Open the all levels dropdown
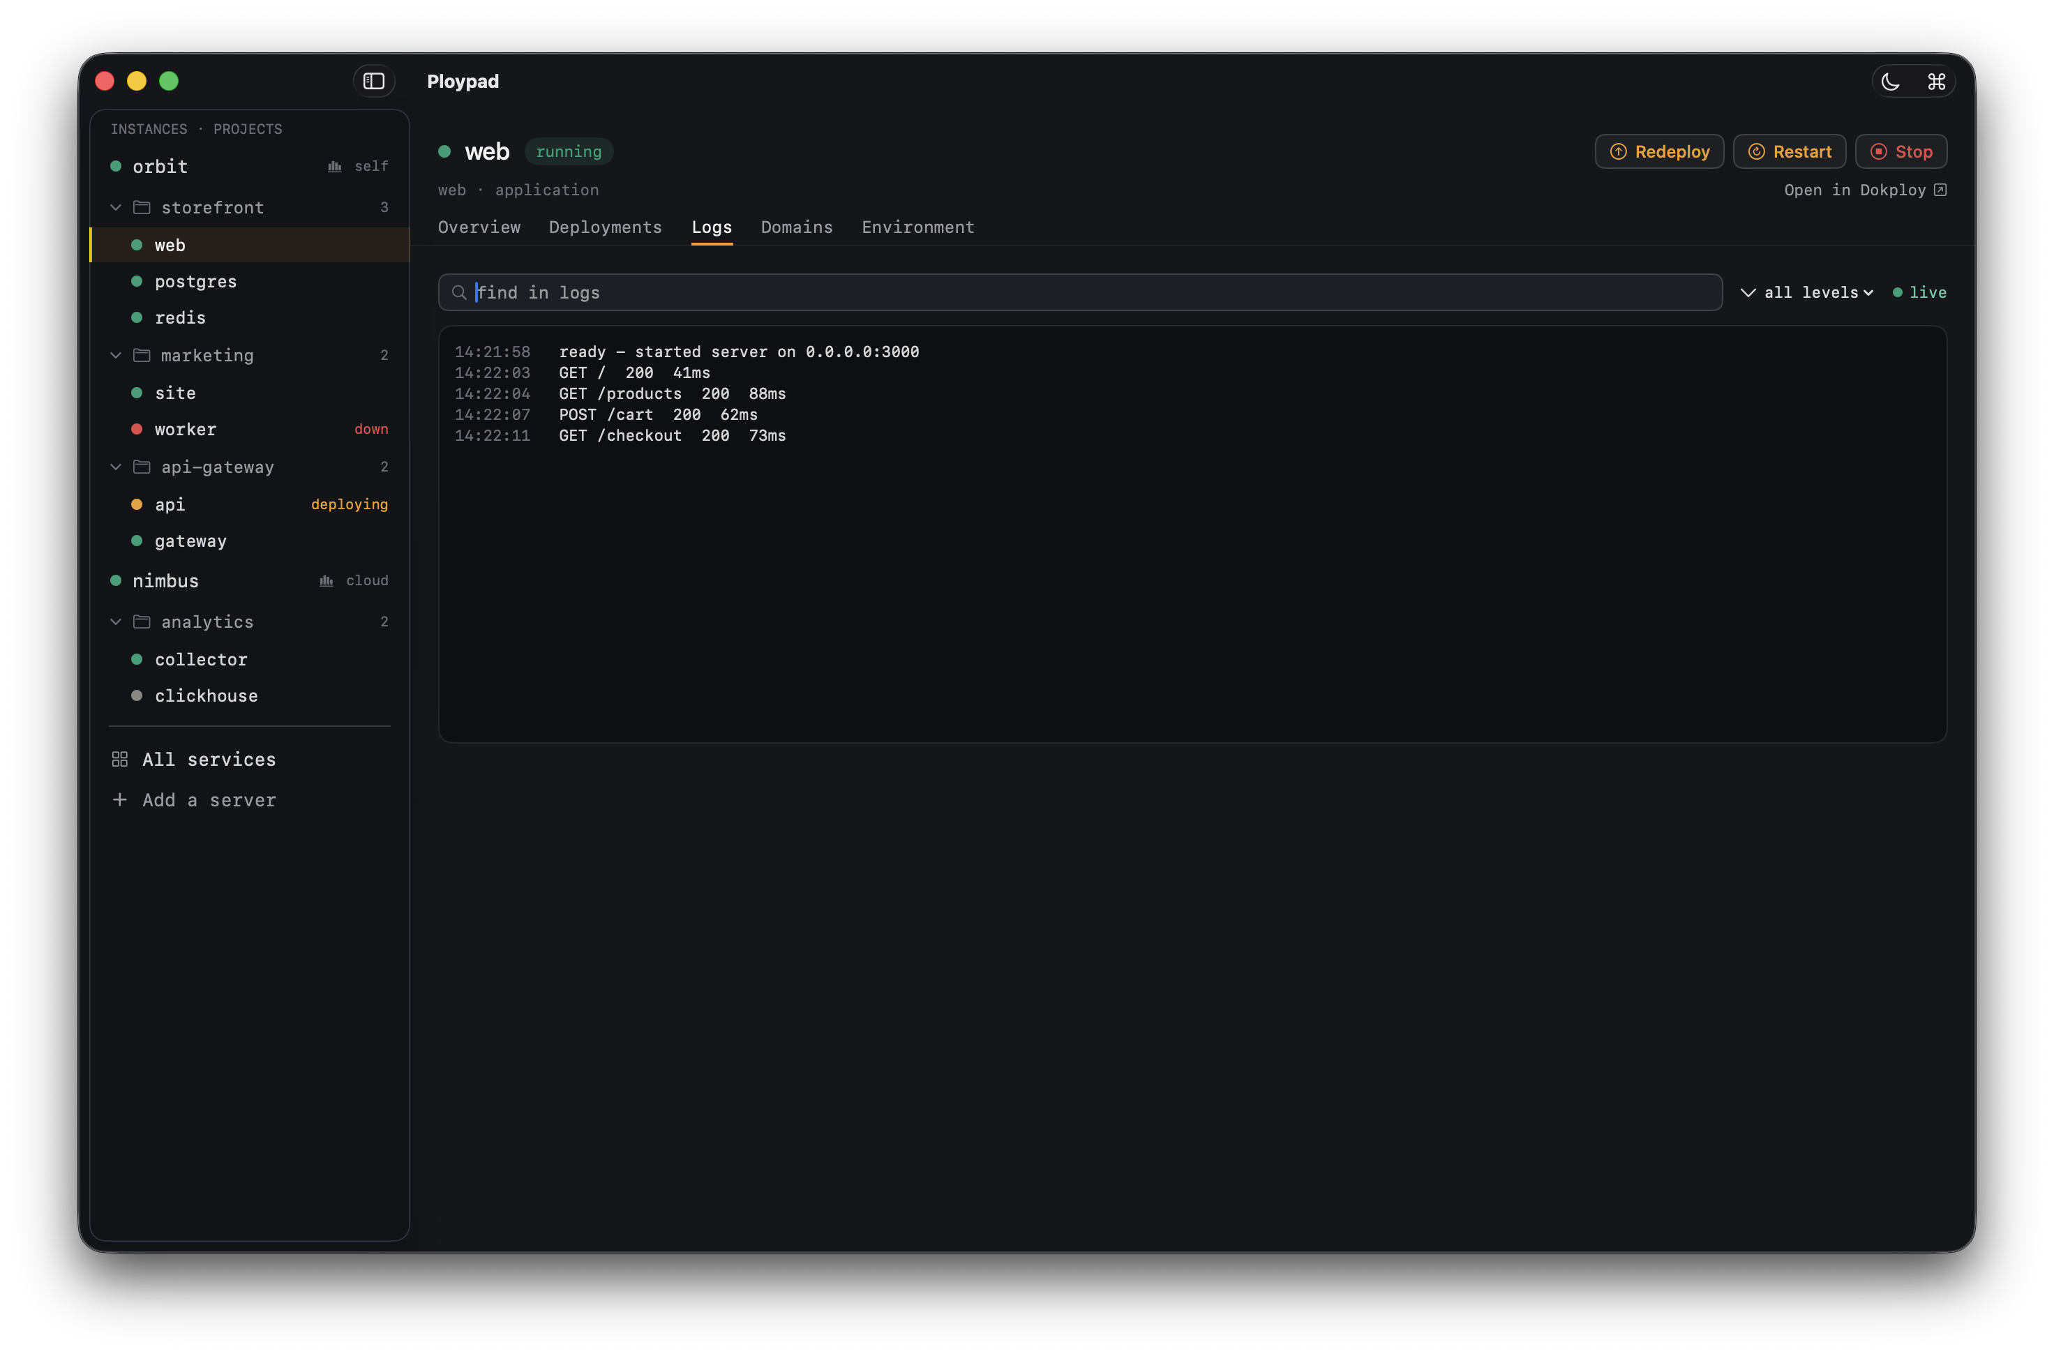2054x1356 pixels. pos(1806,292)
